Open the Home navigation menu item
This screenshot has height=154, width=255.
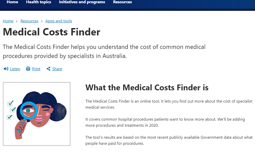click(x=12, y=2)
